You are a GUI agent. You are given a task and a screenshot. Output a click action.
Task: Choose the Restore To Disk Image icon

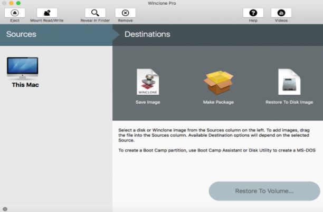(289, 82)
